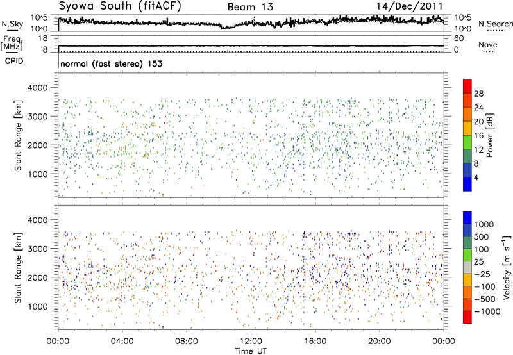513x355 pixels.
Task: Click the '12' label on the power color bar
Action: coord(478,150)
